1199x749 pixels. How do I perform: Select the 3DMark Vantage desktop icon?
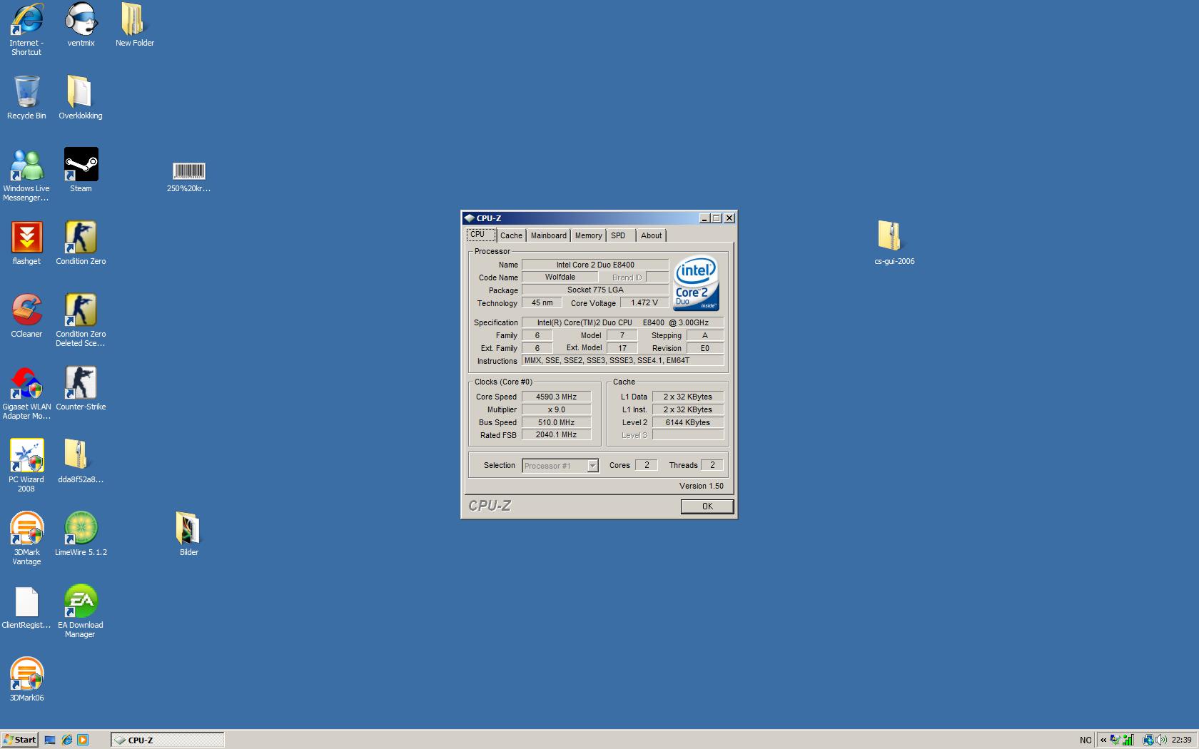point(26,539)
